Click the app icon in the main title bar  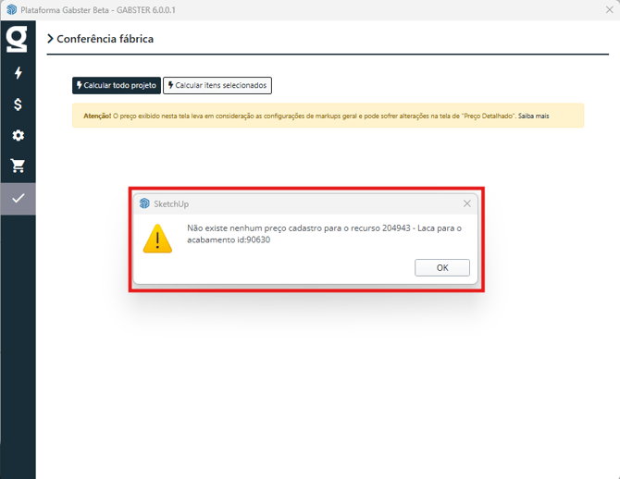pos(11,9)
